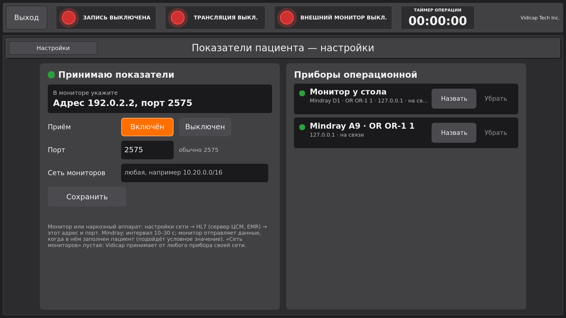Toggle Внешний монитор выкл. indicator
Image resolution: width=566 pixels, height=318 pixels.
point(333,18)
